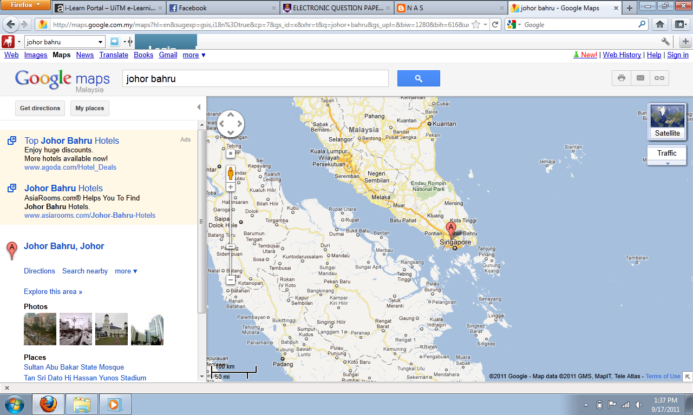Click the site identity icon in the address bar
The width and height of the screenshot is (693, 415).
43,25
